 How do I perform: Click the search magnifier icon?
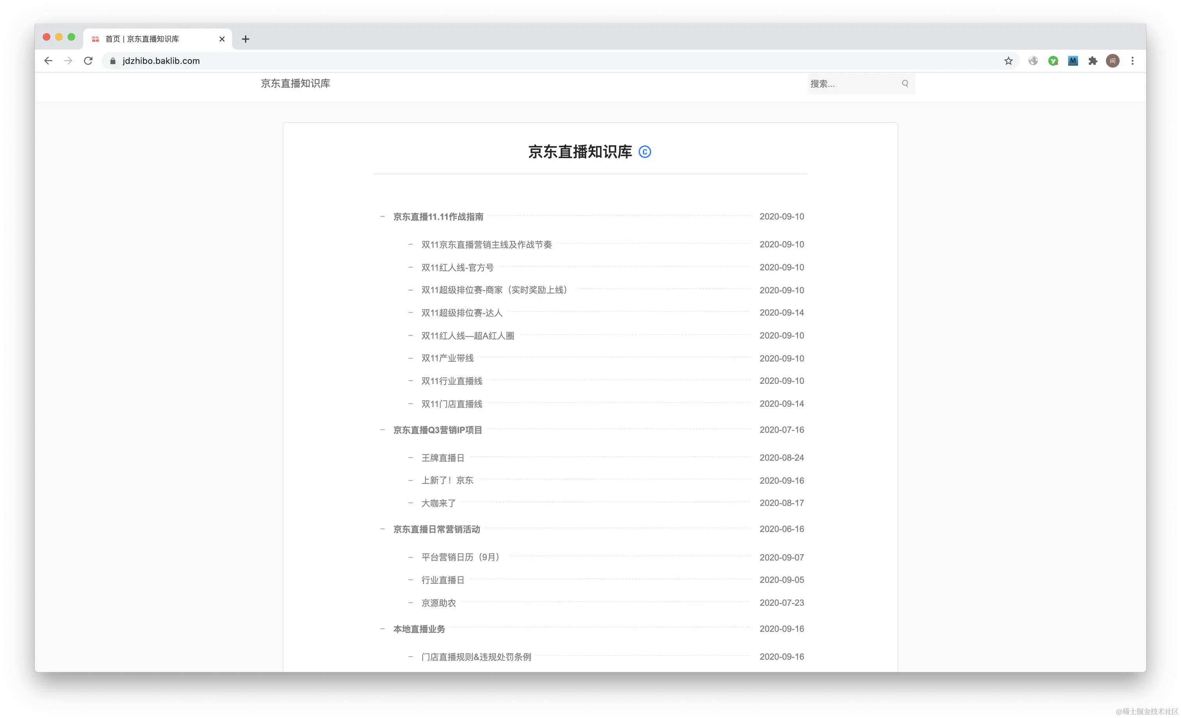point(905,84)
